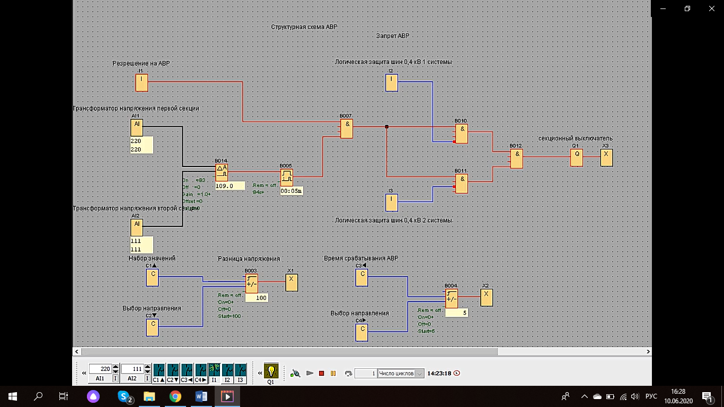The image size is (724, 407).
Task: Select the AI2 analog input block
Action: (137, 228)
